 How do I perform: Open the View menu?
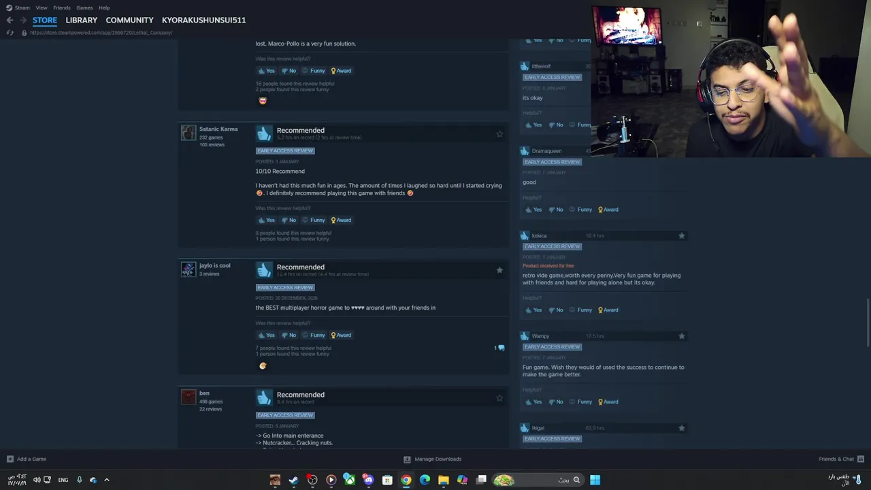point(42,7)
